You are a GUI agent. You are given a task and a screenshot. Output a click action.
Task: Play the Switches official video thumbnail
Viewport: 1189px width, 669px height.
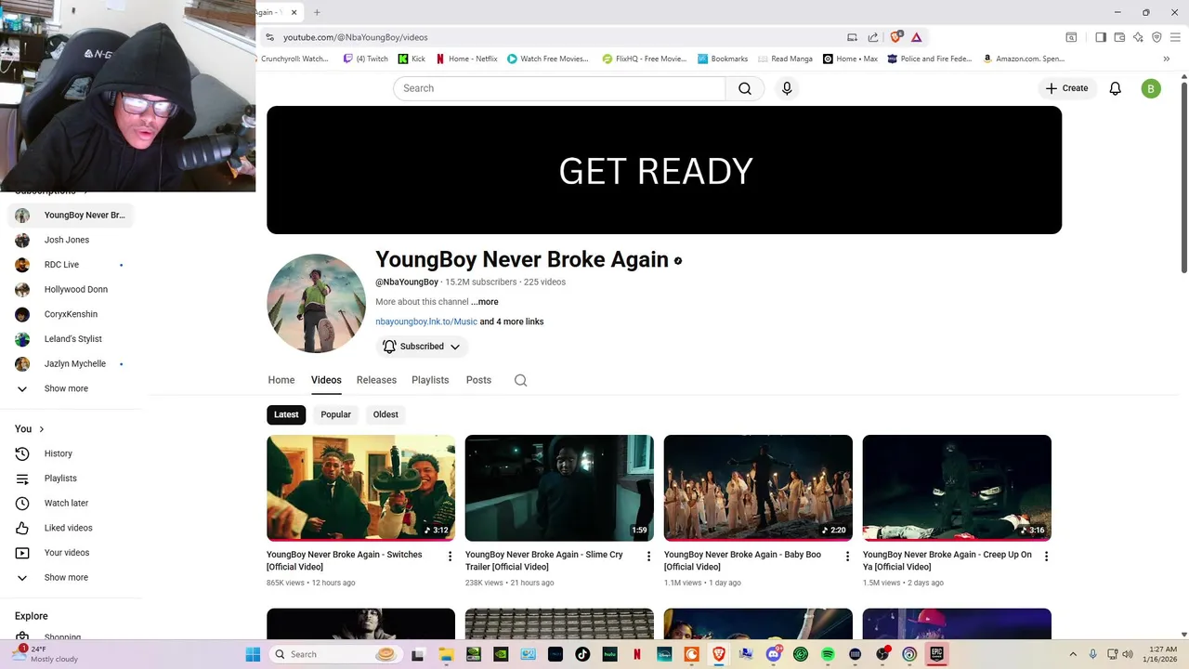click(x=360, y=488)
